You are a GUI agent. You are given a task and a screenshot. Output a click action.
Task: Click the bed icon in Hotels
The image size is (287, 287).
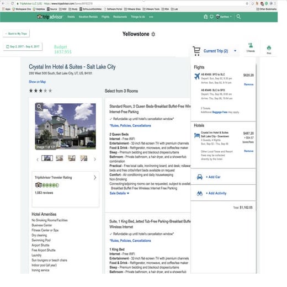pyautogui.click(x=197, y=135)
